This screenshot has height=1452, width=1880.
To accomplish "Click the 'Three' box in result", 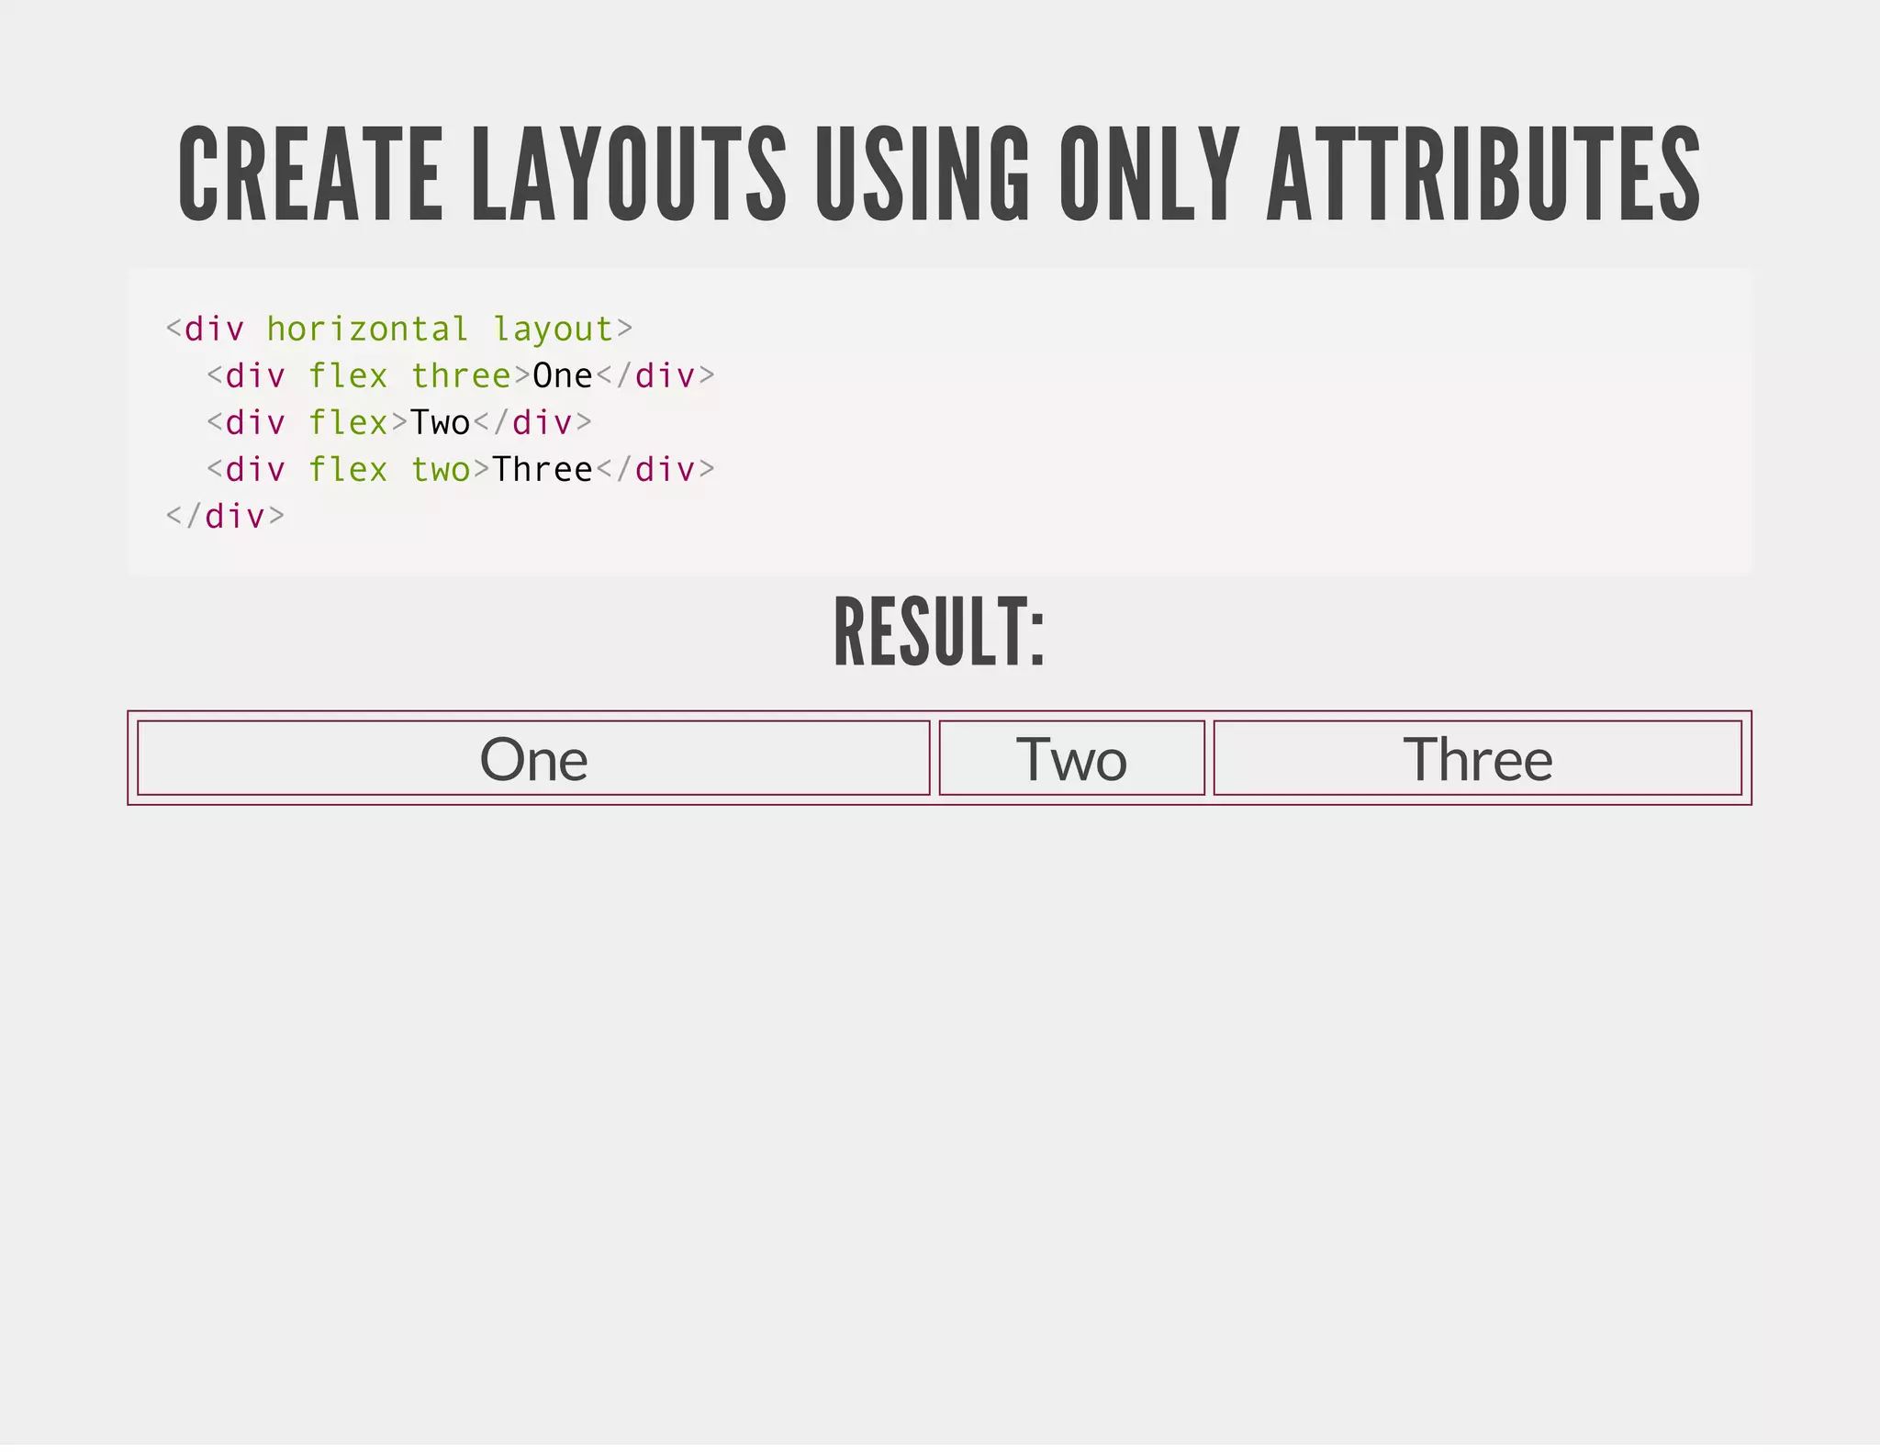I will pyautogui.click(x=1477, y=759).
